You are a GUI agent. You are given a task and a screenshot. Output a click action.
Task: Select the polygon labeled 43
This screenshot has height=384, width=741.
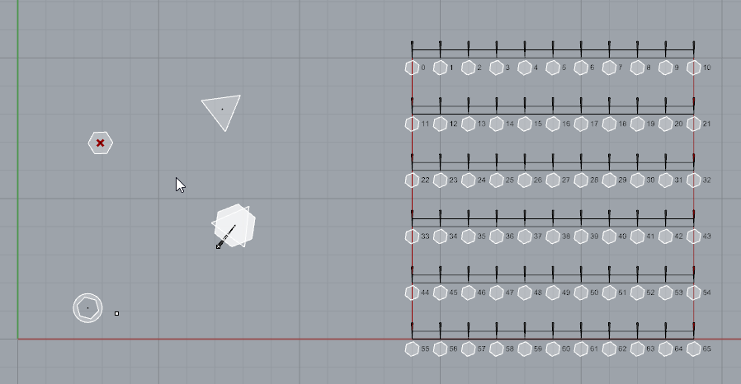[x=694, y=236]
